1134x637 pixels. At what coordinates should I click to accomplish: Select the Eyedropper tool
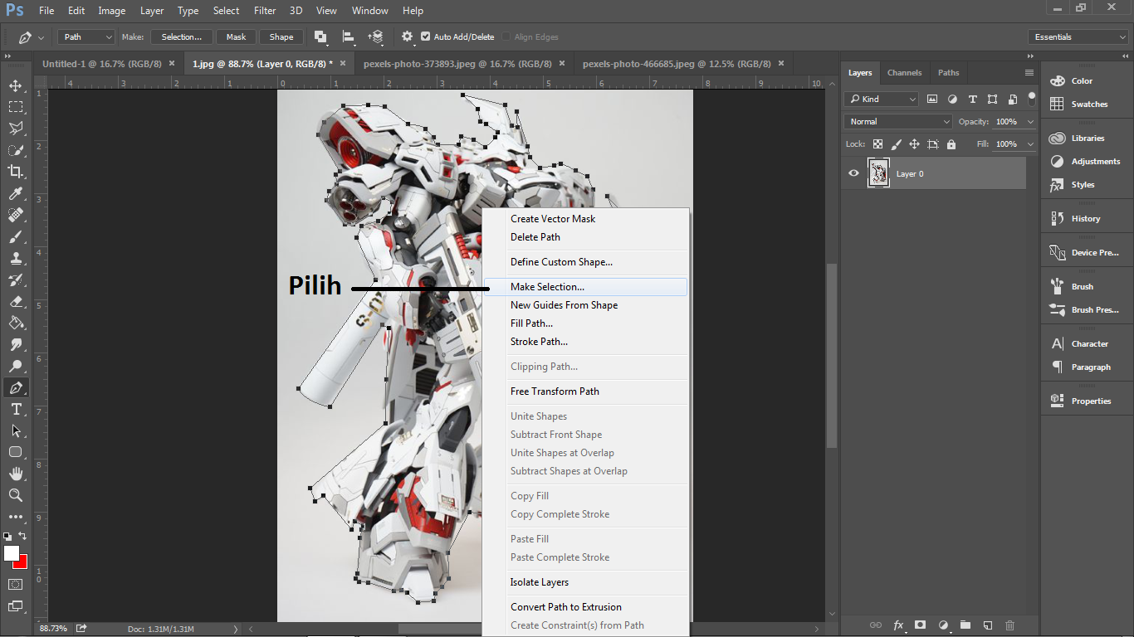16,193
